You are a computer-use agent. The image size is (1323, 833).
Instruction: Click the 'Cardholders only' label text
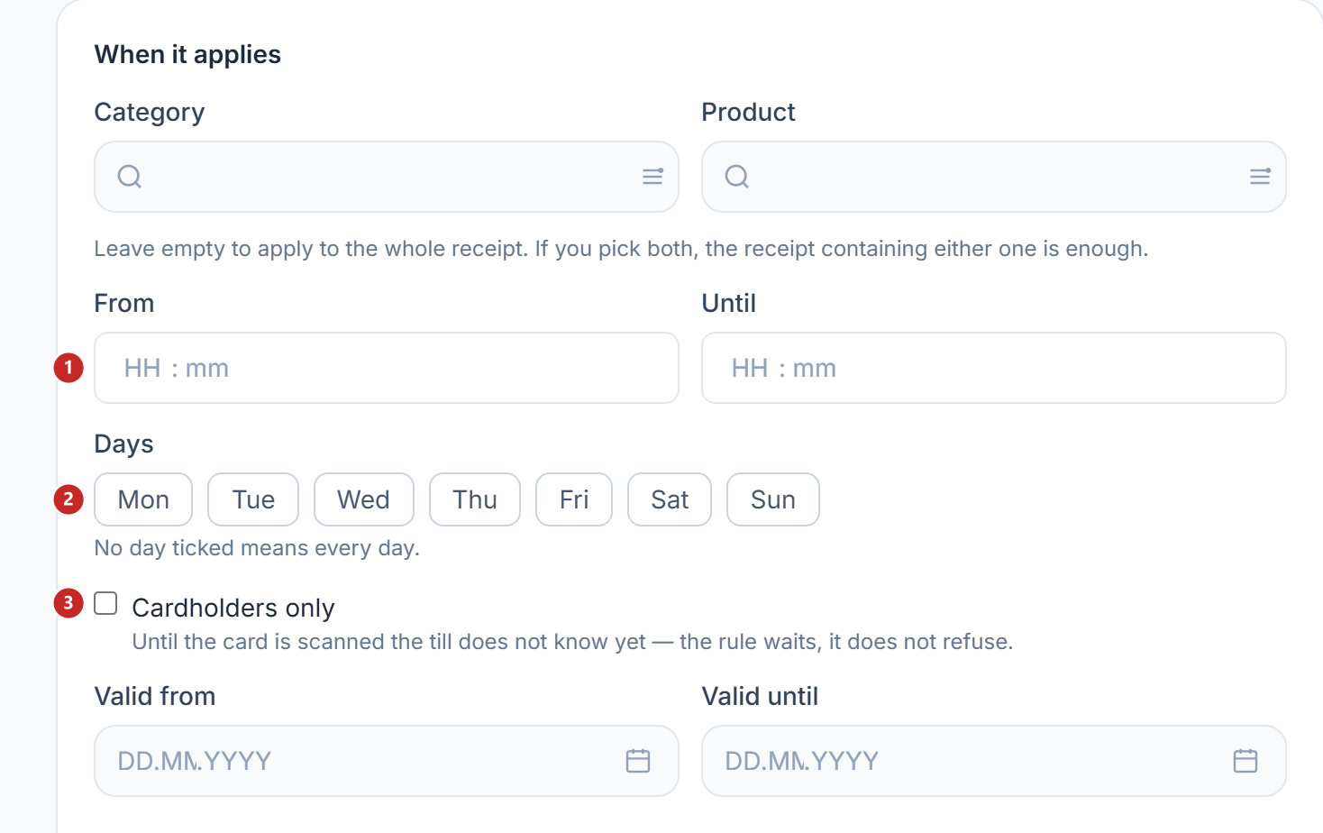pyautogui.click(x=233, y=609)
